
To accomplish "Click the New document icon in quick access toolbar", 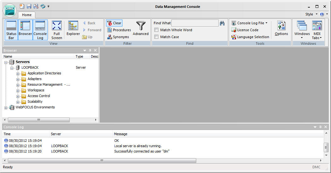I will tap(22, 6).
